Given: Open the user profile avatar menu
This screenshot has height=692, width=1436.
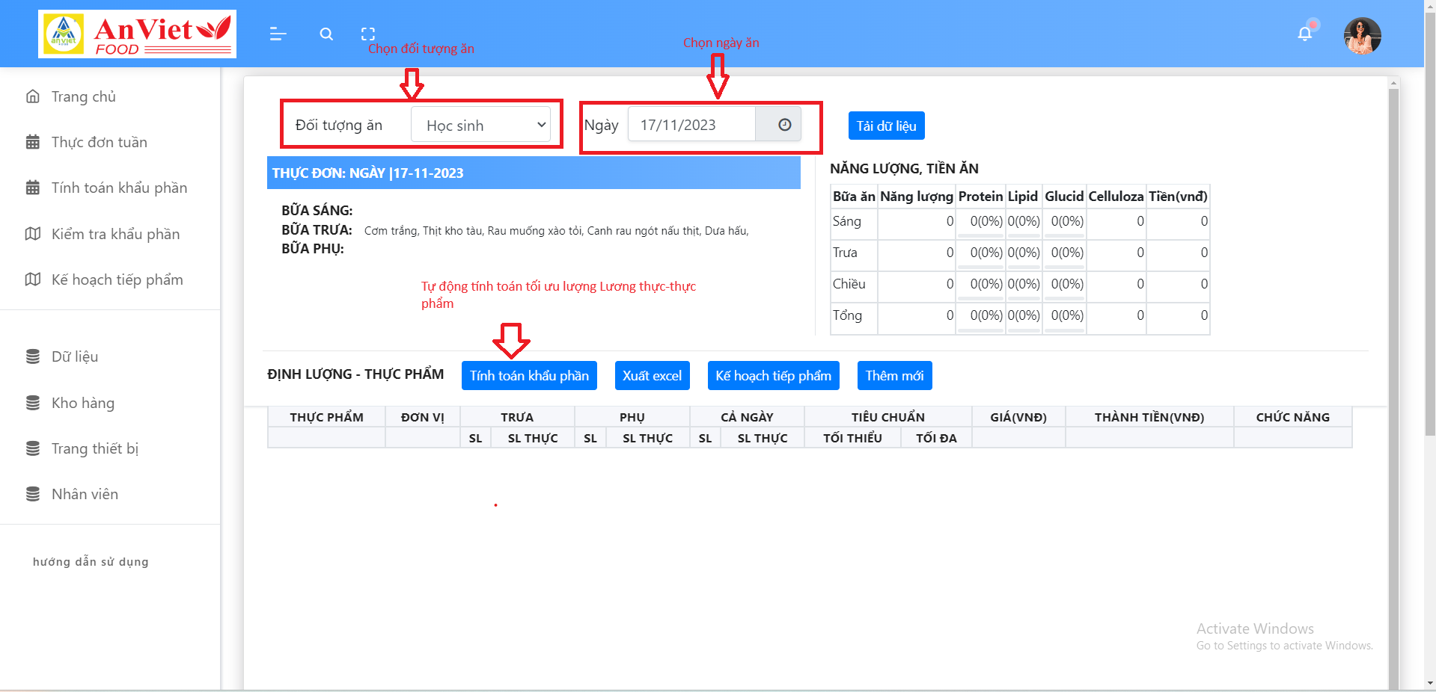Looking at the screenshot, I should point(1362,36).
